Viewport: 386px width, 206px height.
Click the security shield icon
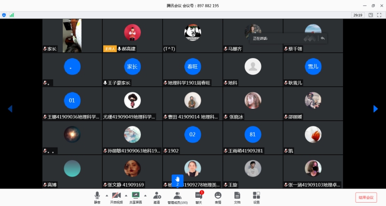pyautogui.click(x=4, y=15)
